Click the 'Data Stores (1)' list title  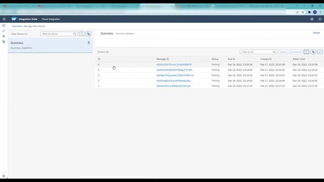[19, 34]
